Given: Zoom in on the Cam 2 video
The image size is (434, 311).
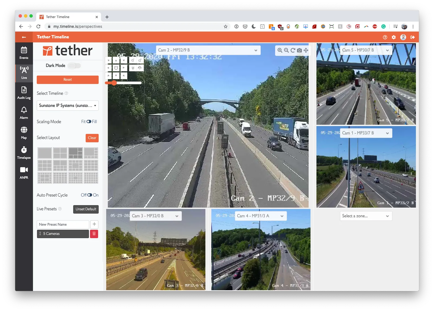Looking at the screenshot, I should (x=280, y=50).
